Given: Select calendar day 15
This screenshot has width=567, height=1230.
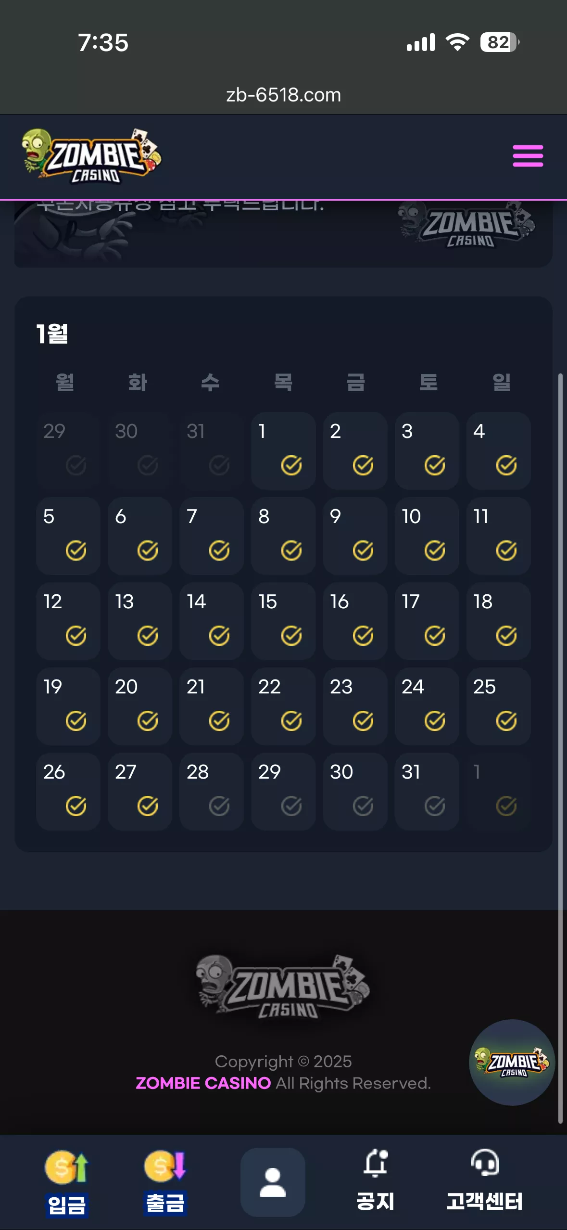Looking at the screenshot, I should pos(283,621).
